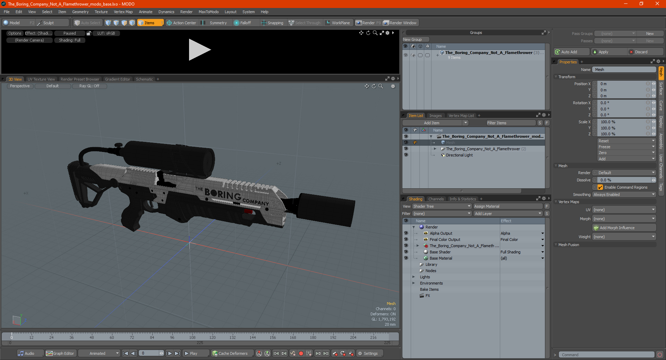Activate the Falloff tool
This screenshot has height=360, width=666.
[242, 23]
